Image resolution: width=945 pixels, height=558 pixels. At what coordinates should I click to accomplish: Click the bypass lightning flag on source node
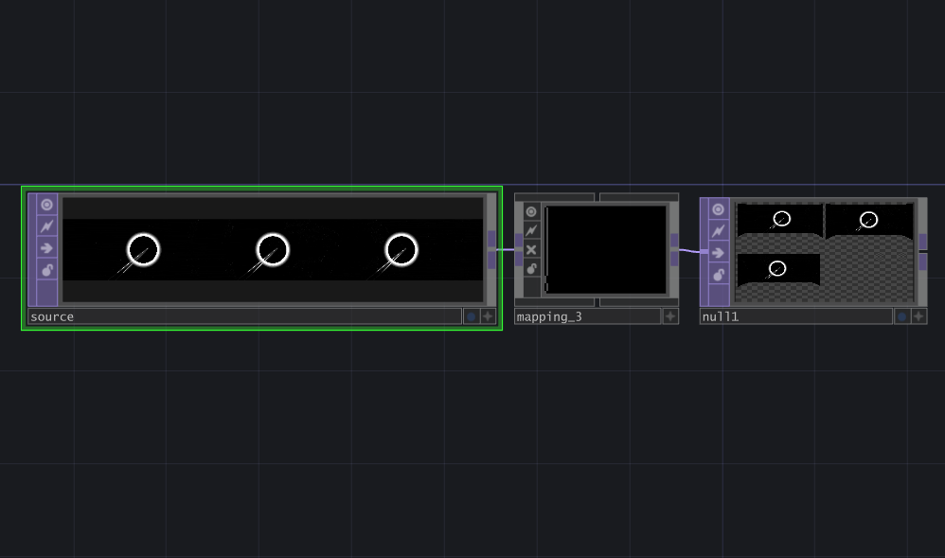click(45, 225)
